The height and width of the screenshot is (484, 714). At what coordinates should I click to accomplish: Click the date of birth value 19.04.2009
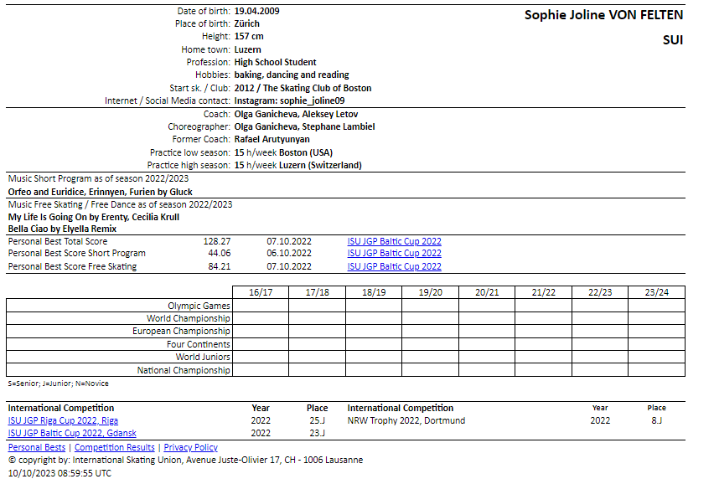pyautogui.click(x=257, y=11)
